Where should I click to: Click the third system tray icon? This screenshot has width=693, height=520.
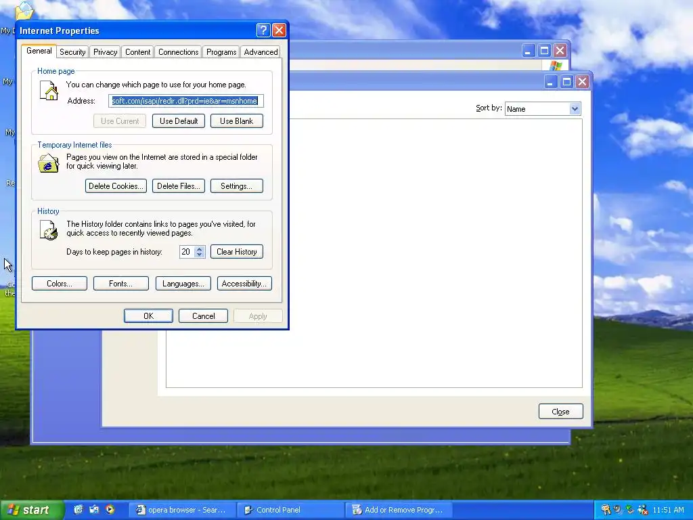[630, 510]
